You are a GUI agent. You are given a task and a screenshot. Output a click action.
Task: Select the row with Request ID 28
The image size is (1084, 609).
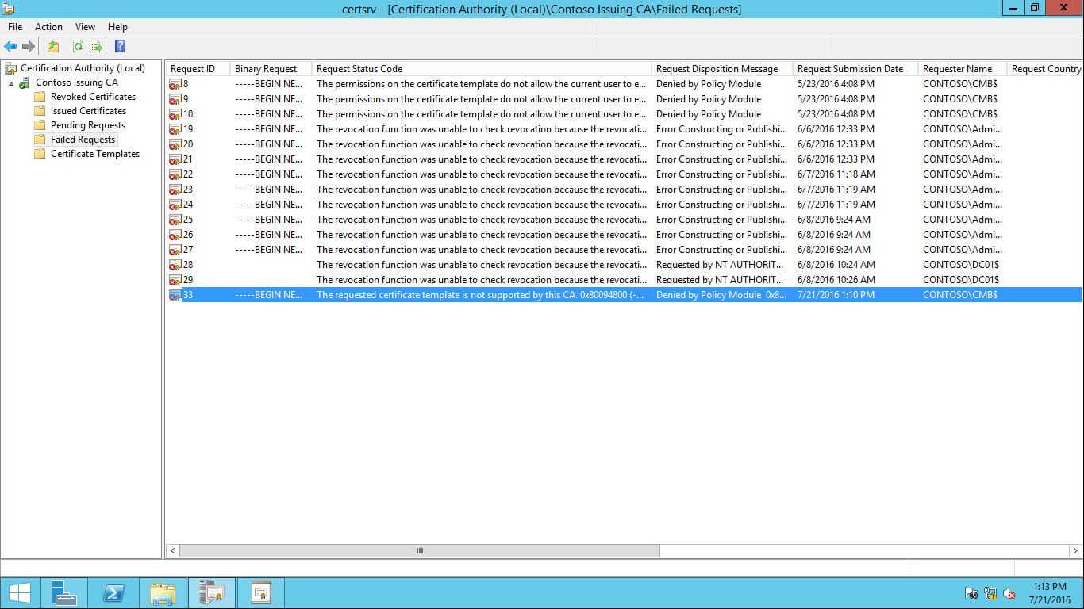624,265
